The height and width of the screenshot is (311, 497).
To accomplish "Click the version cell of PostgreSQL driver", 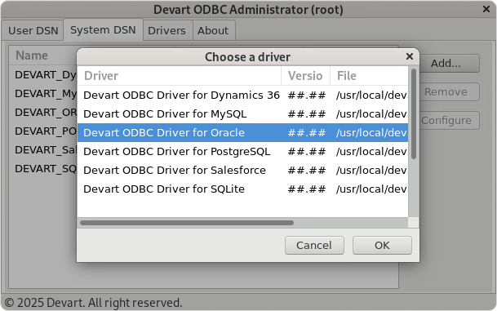I will (307, 152).
